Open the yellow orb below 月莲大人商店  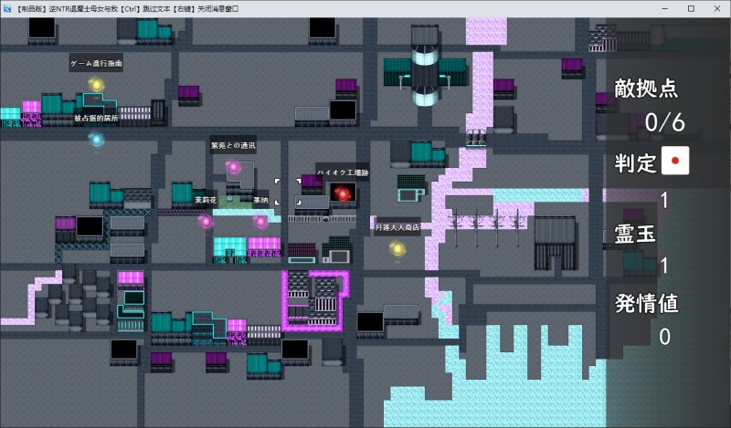click(397, 247)
